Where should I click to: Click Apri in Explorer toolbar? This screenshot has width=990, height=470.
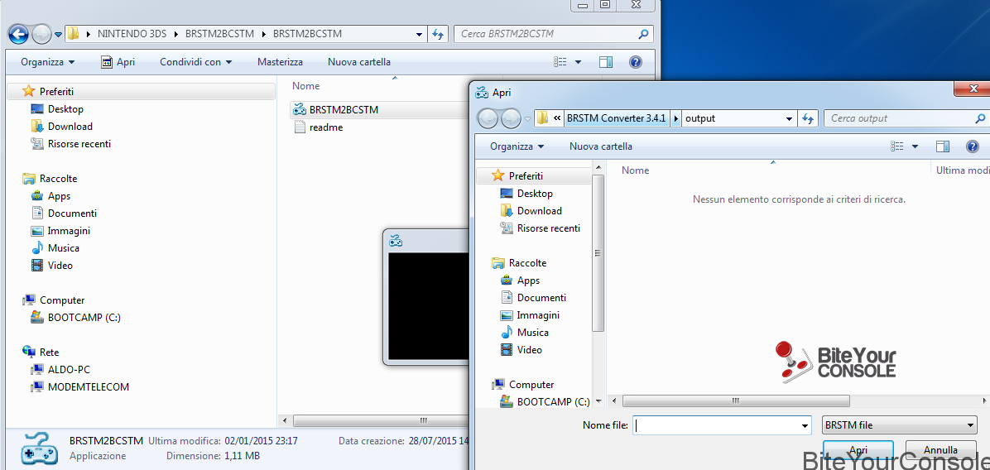118,62
